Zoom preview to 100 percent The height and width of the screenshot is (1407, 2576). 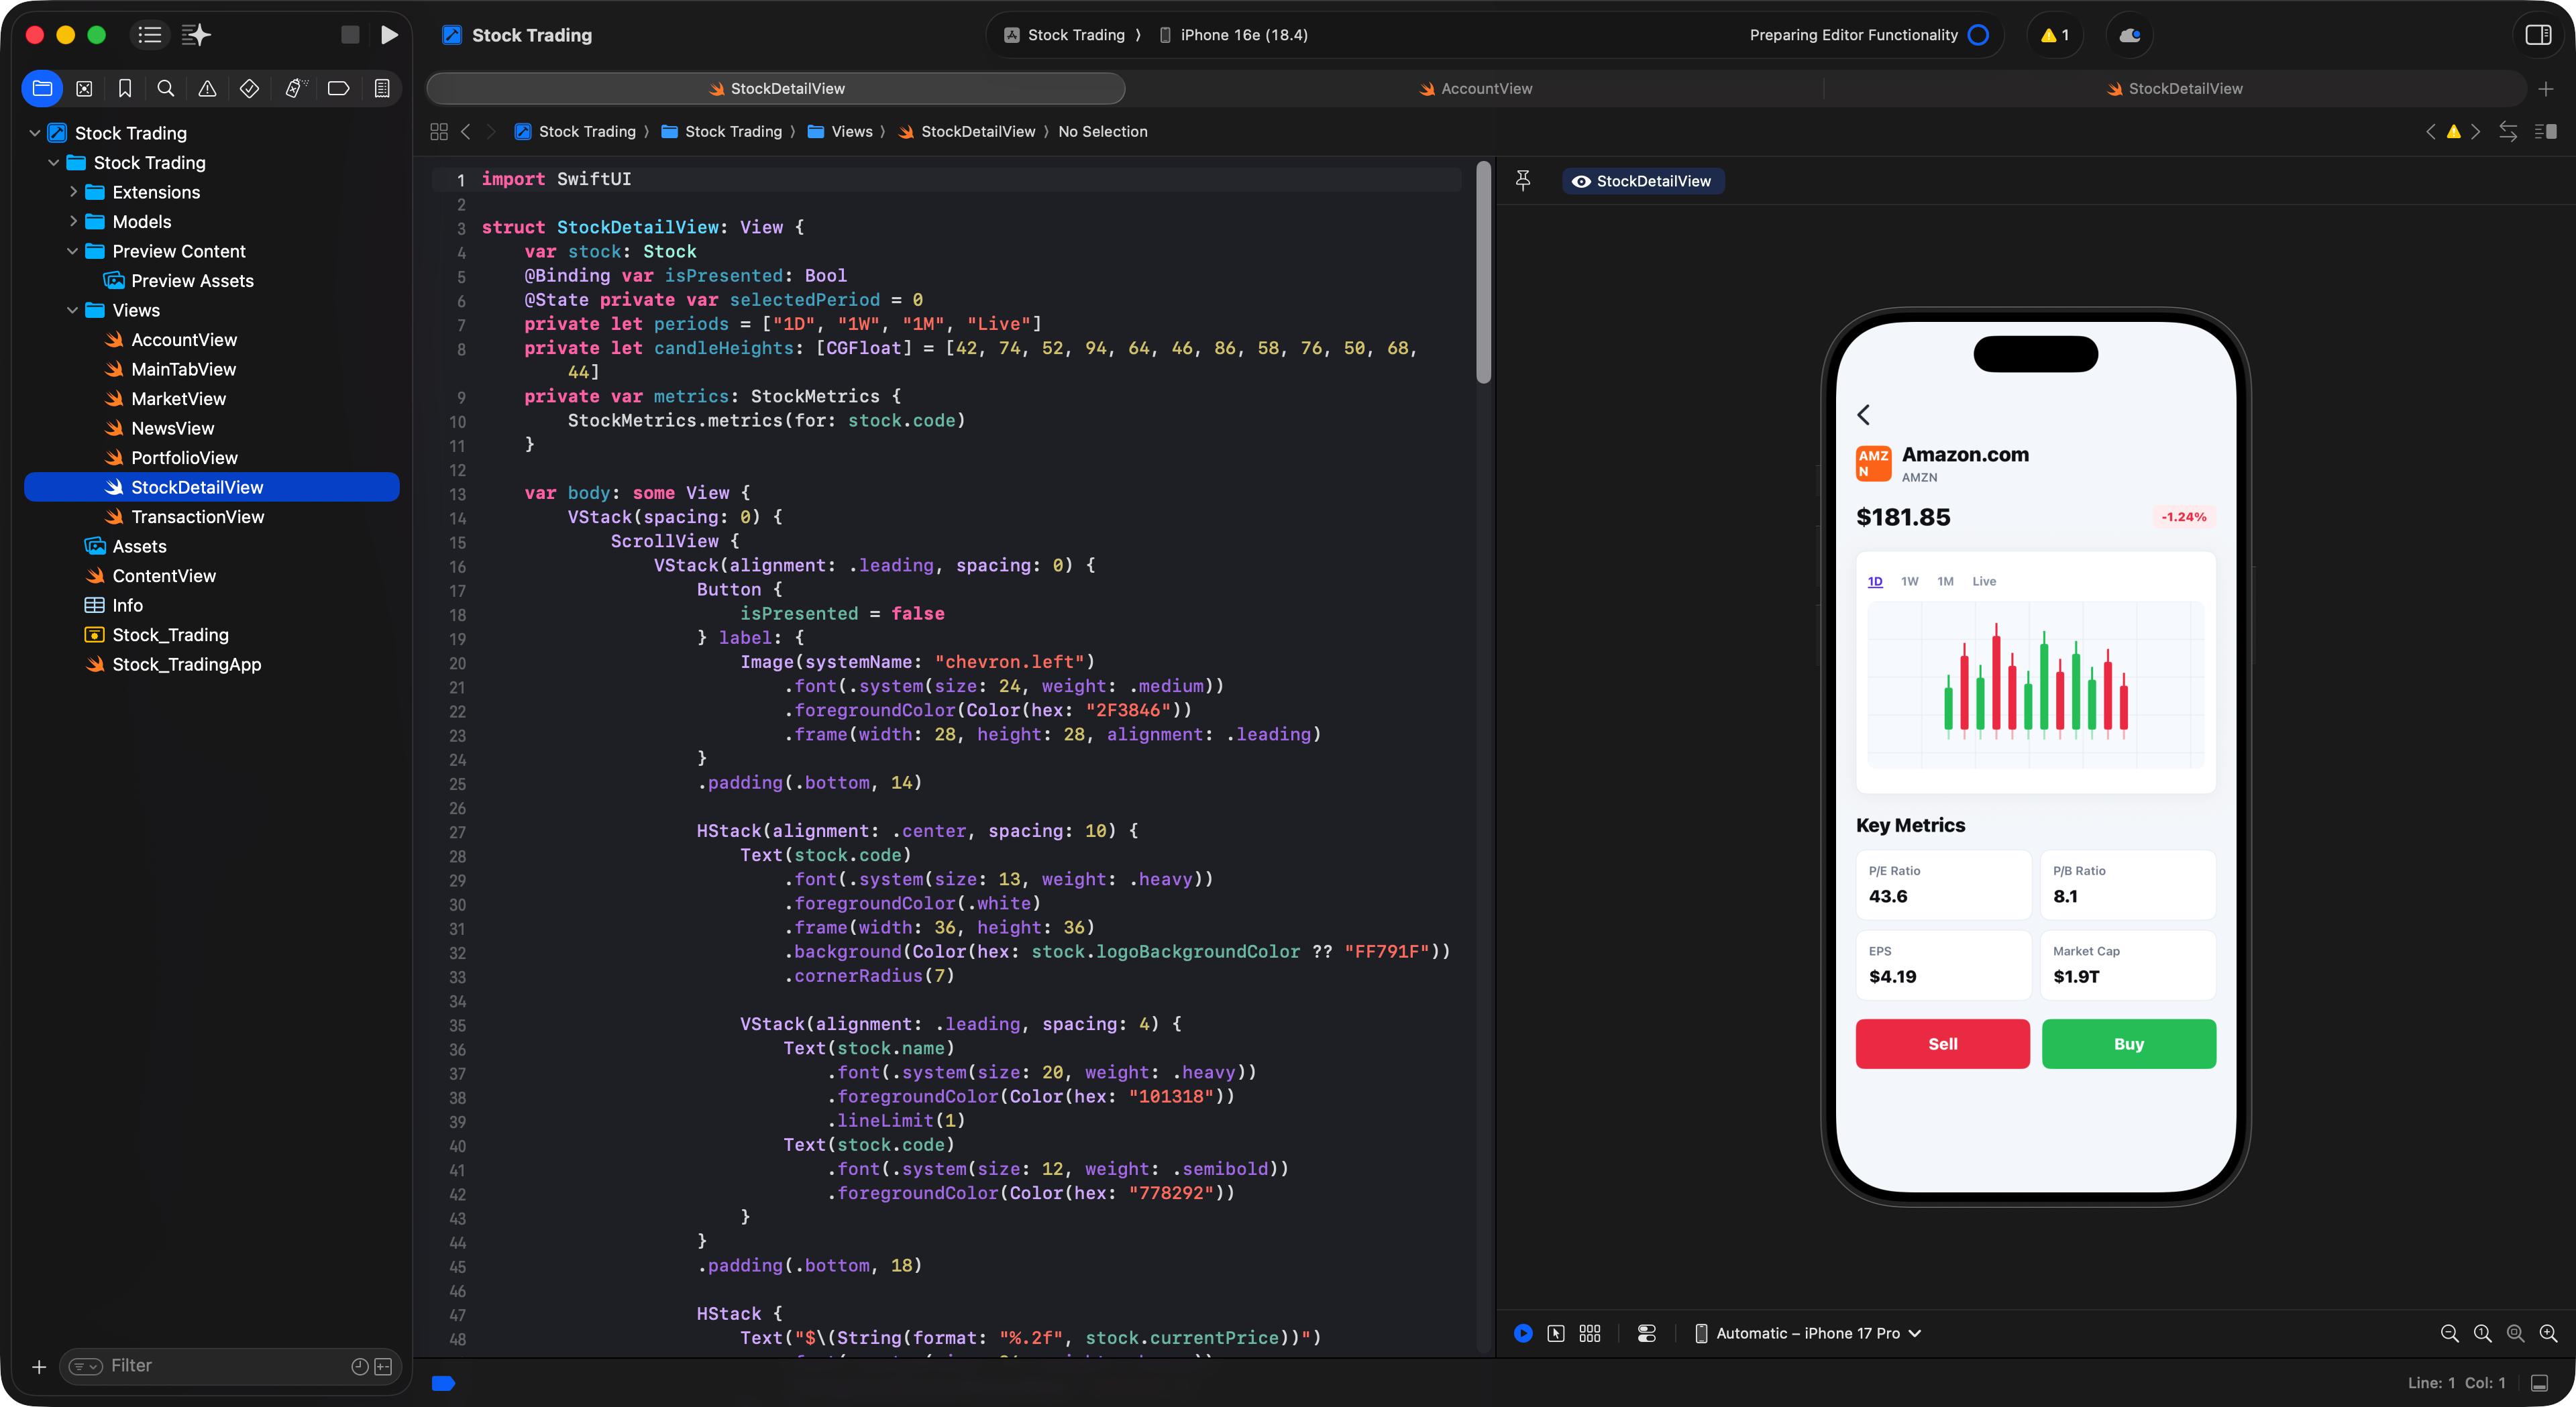click(2483, 1333)
